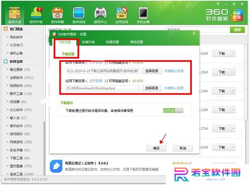Screen dimensions: 249x185
Task: Click 恢复默认目录 link for software directory
Action: coord(174,71)
